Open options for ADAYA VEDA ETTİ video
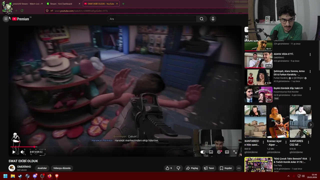This screenshot has width=320, height=180. pyautogui.click(x=310, y=54)
